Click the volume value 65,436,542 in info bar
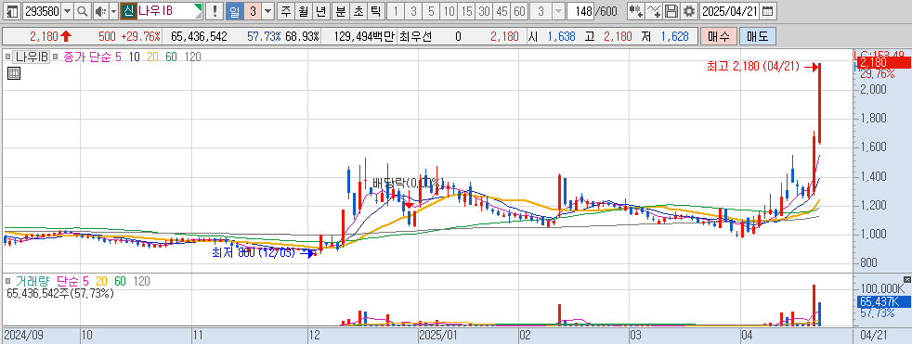 tap(199, 36)
